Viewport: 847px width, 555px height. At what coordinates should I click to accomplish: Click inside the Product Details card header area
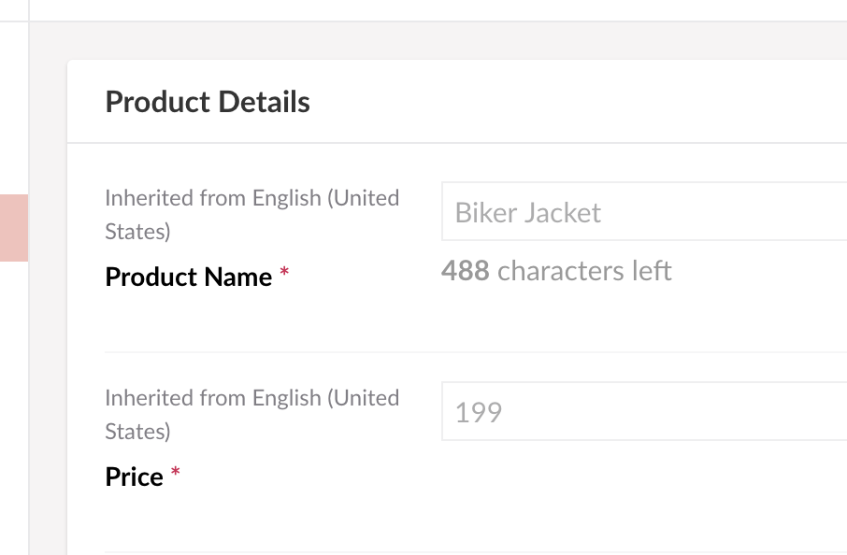[467, 103]
